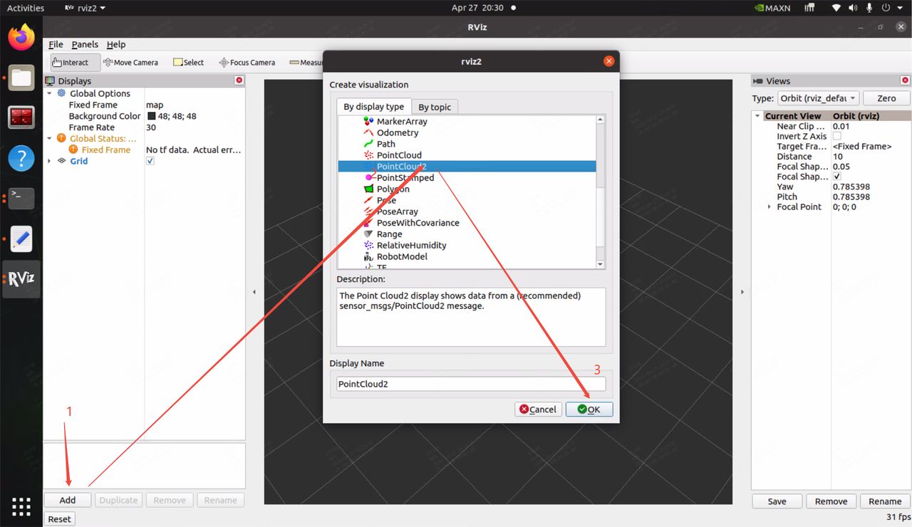The image size is (912, 527).
Task: Select the PointCloud display type (not PointCloud2)
Action: [x=399, y=155]
